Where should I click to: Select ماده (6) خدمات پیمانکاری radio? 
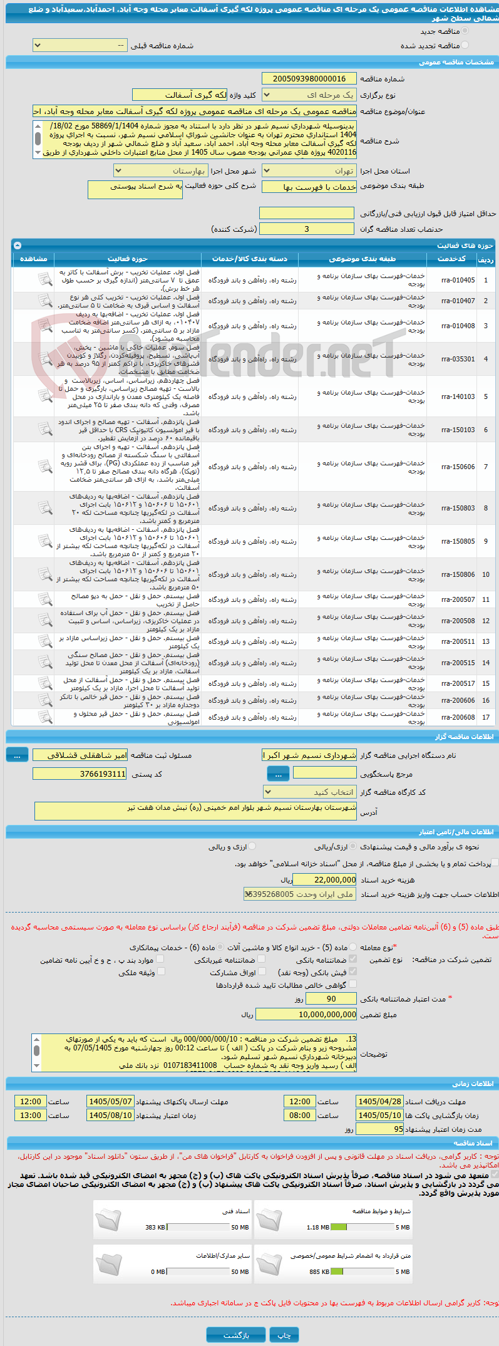(x=220, y=947)
